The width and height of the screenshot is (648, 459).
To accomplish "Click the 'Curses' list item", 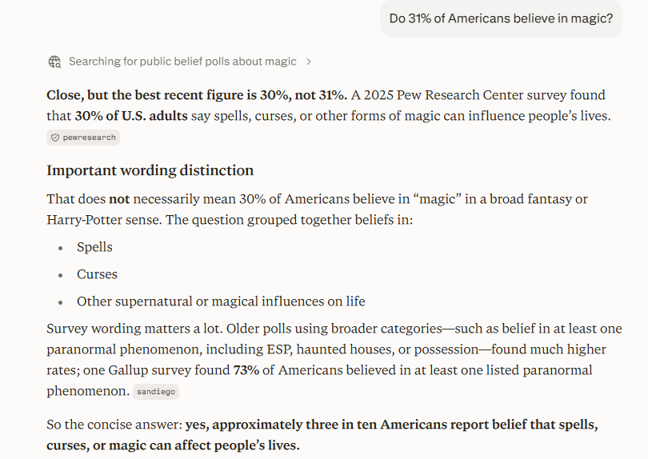I will [x=97, y=274].
